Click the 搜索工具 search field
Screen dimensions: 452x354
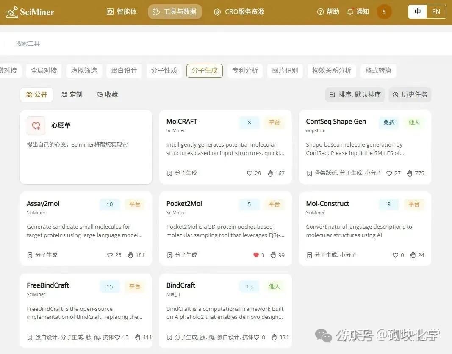click(x=28, y=44)
